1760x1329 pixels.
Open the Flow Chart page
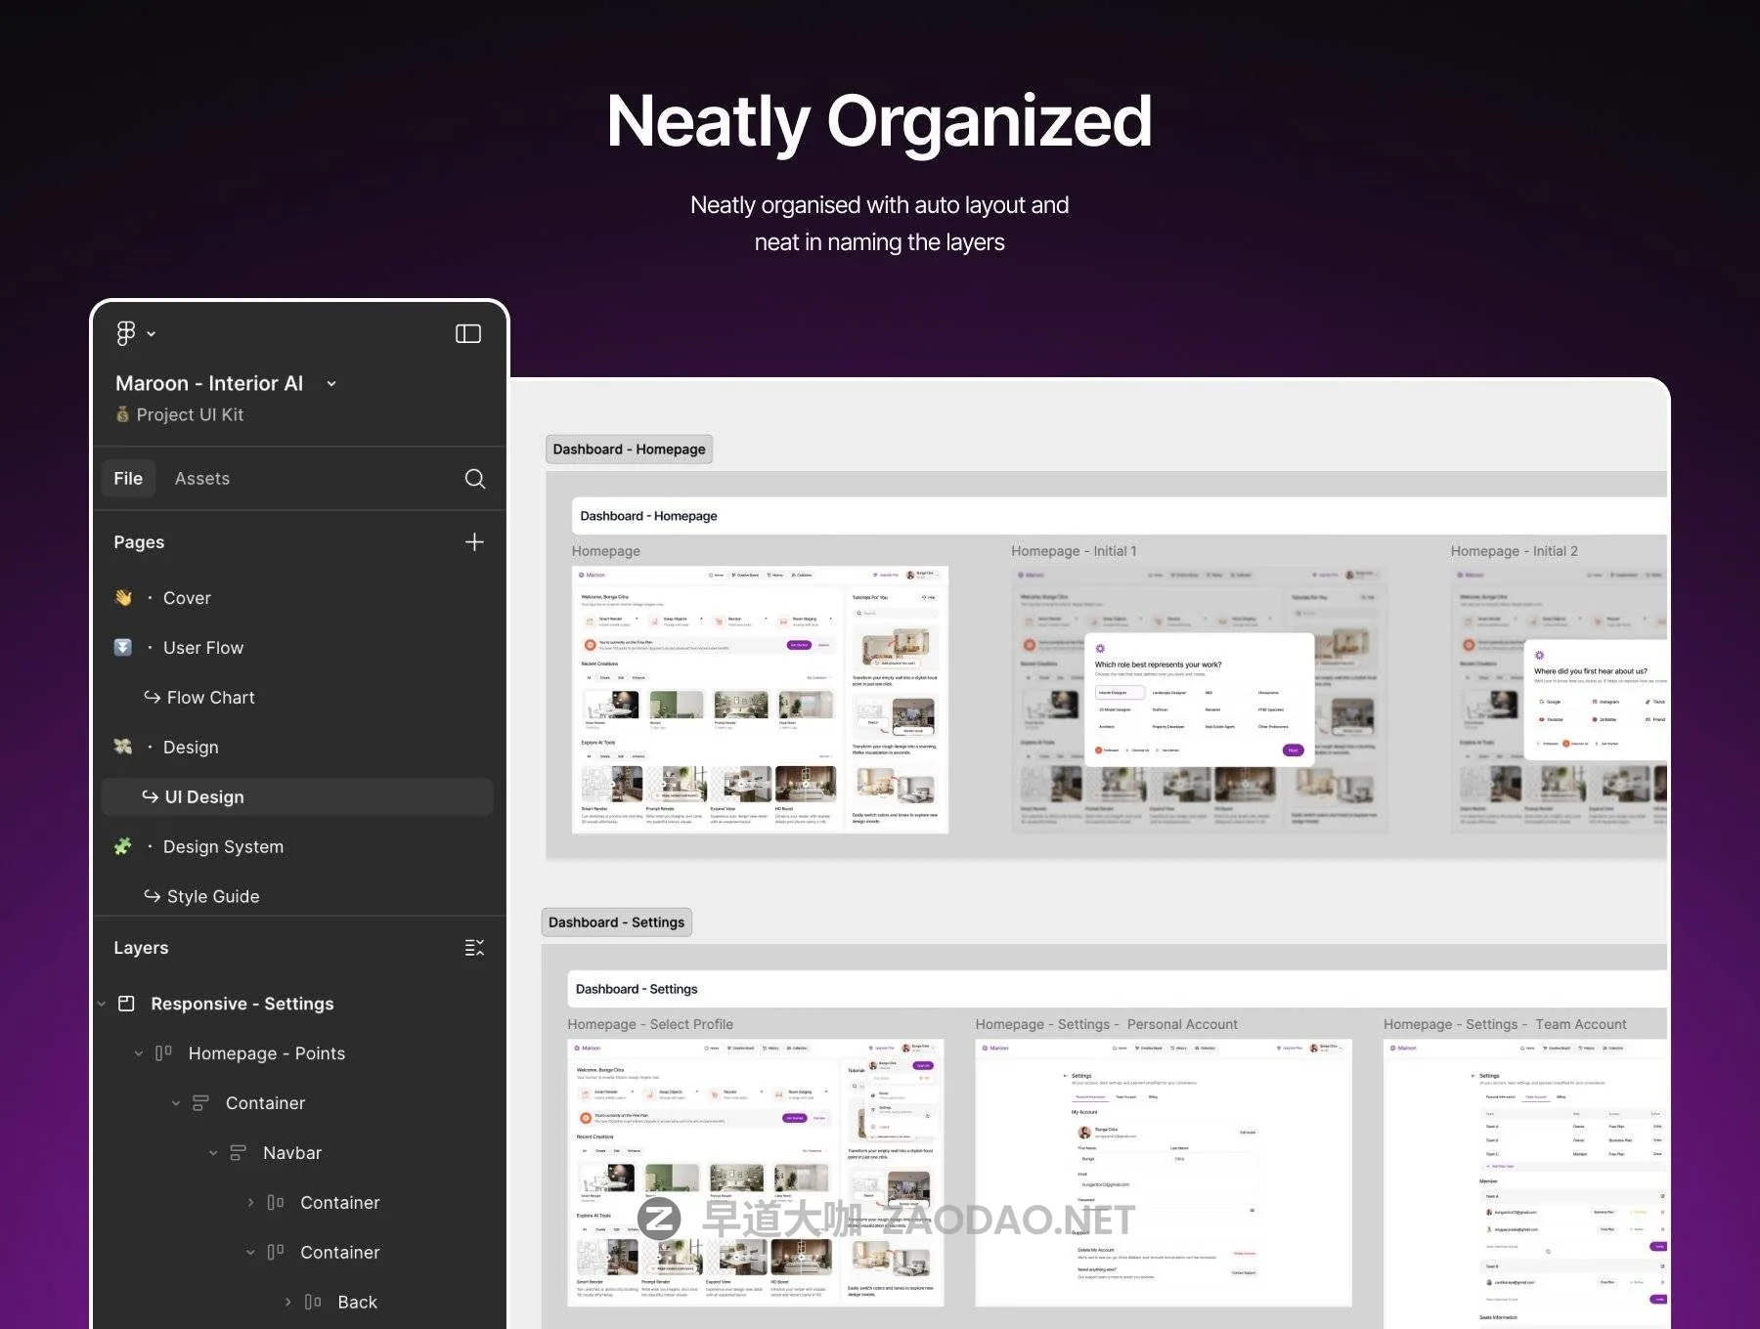coord(210,698)
